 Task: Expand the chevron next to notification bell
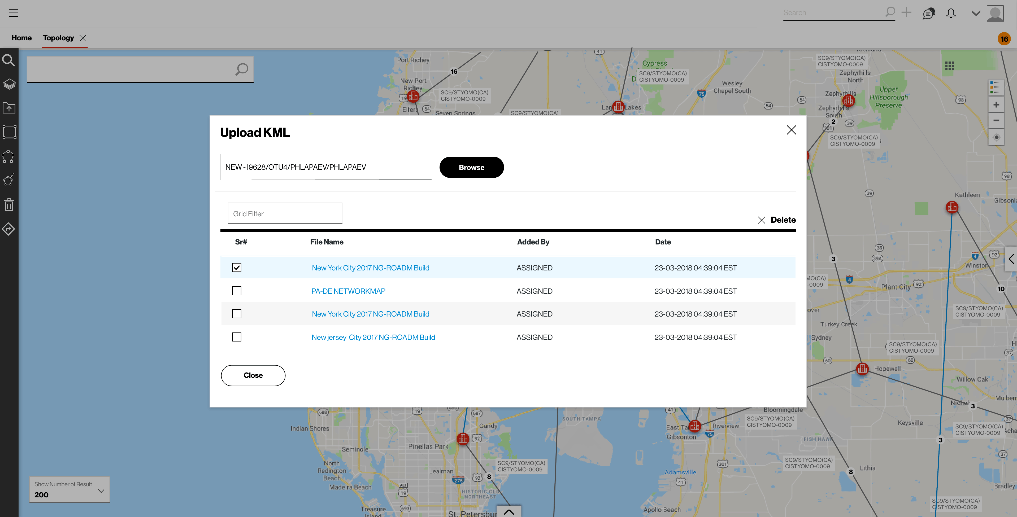975,13
